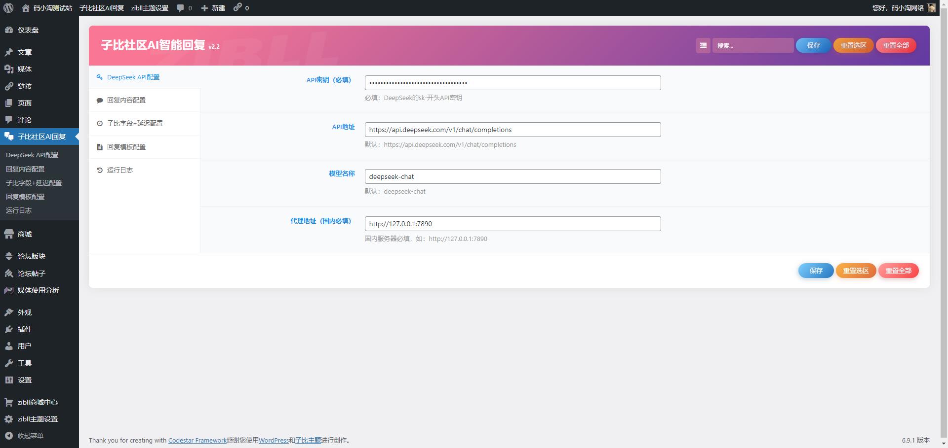Click the user avatar in top-right corner
Screen dimensions: 948x448
[x=931, y=8]
